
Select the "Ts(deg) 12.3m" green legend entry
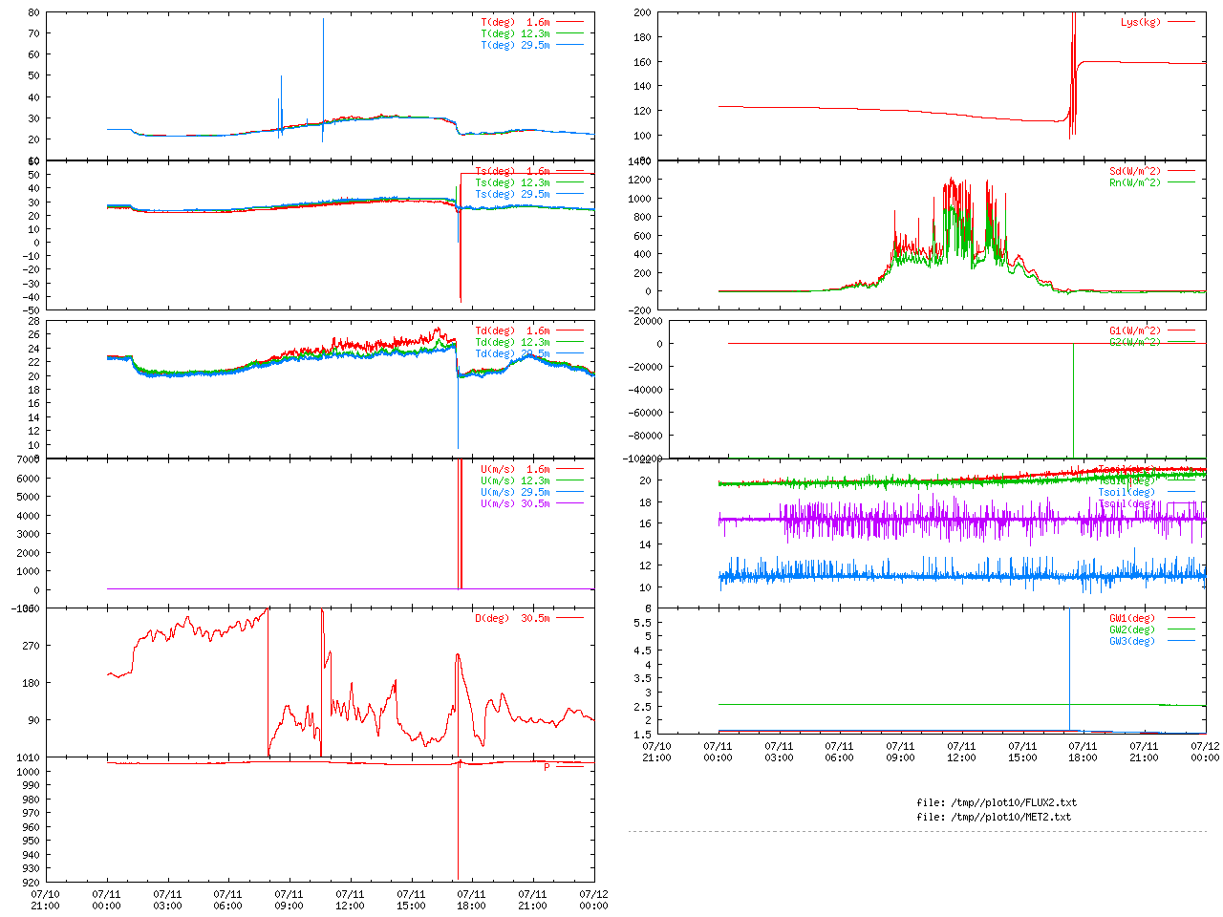tap(512, 182)
